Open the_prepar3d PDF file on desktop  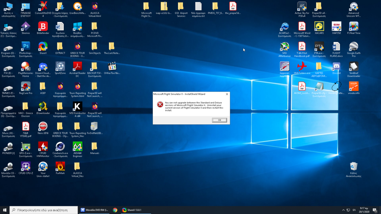tap(233, 8)
